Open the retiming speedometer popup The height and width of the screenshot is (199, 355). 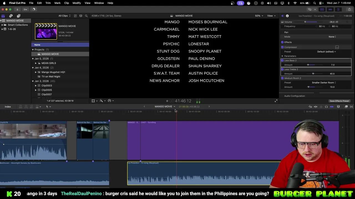pyautogui.click(x=111, y=101)
